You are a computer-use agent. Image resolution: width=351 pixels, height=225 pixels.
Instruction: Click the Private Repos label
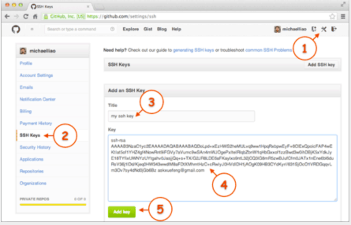(x=34, y=199)
